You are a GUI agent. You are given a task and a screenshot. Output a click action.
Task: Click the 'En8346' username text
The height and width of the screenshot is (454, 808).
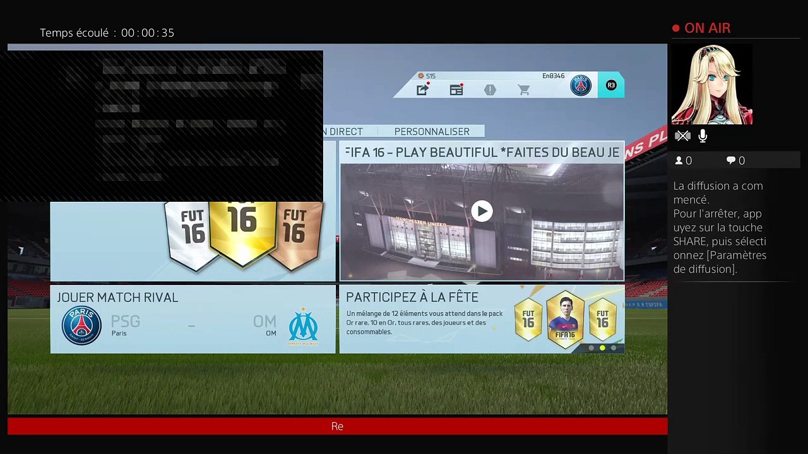554,76
